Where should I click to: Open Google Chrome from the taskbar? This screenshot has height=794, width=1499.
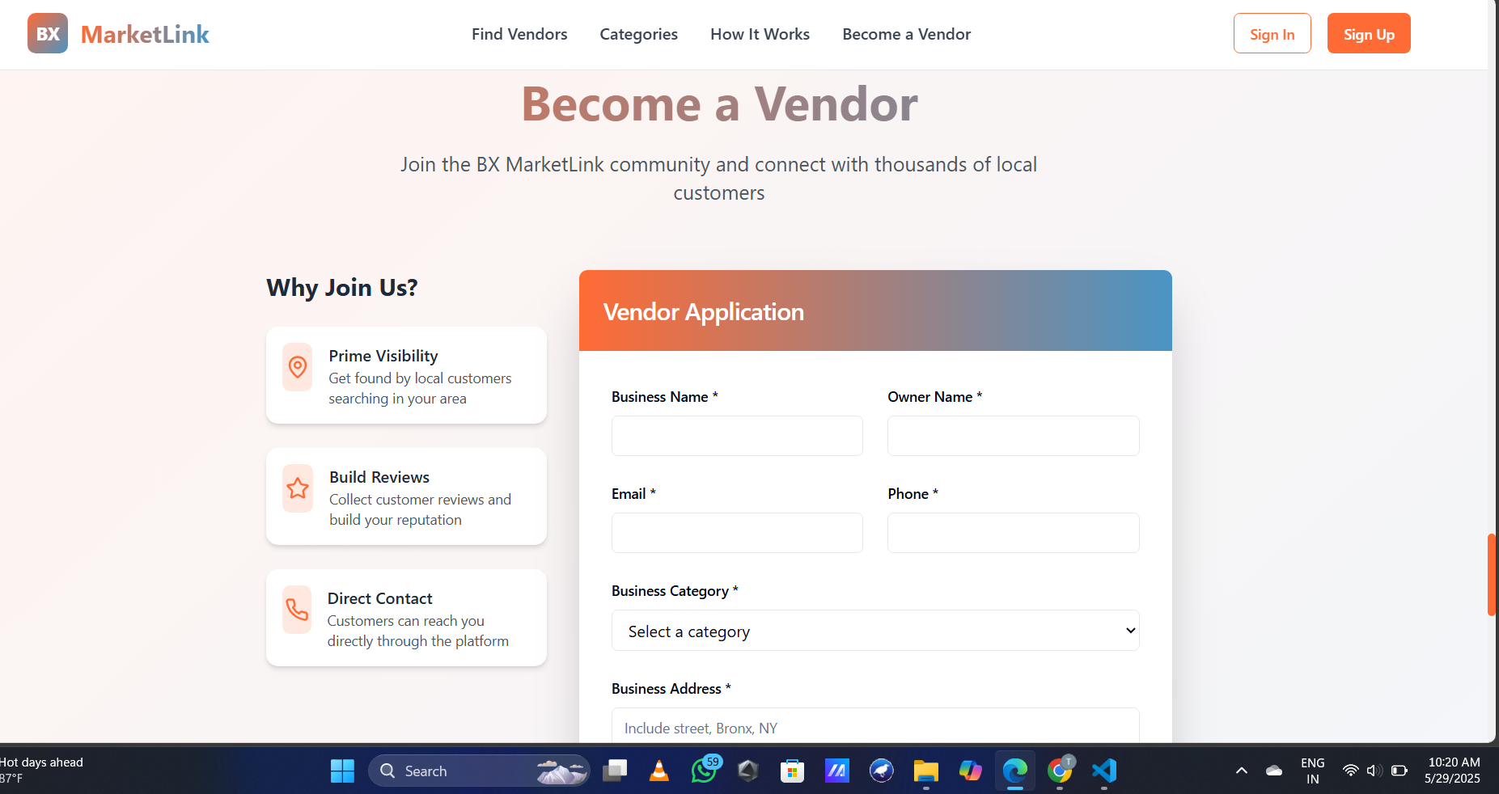[1059, 771]
